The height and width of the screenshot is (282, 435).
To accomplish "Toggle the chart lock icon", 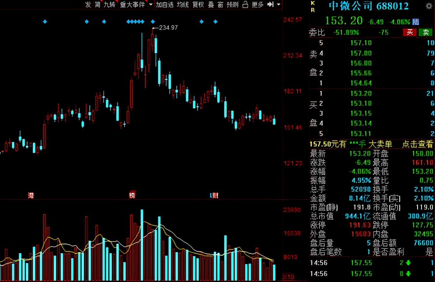I will (x=245, y=4).
